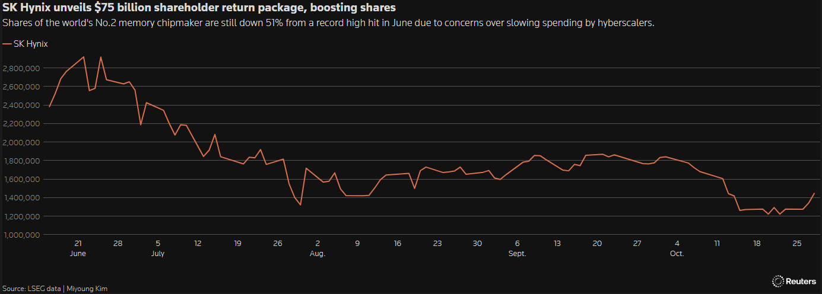The width and height of the screenshot is (822, 294).
Task: Click the 6 date tick above Sept.
Action: (x=518, y=243)
